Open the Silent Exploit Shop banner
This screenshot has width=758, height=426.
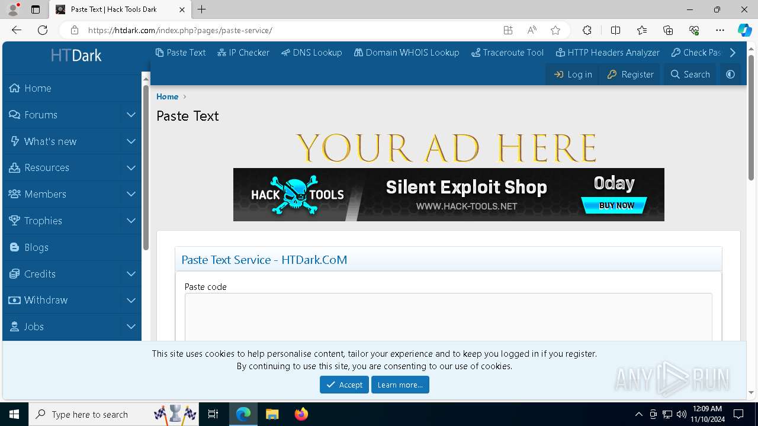pos(449,195)
